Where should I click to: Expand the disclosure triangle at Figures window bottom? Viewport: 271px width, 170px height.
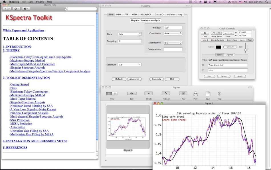(106, 161)
